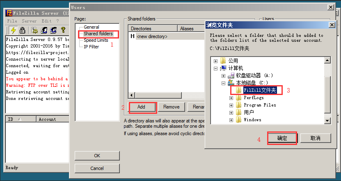Select the <new directory> entry
The image size is (341, 181).
(x=152, y=37)
